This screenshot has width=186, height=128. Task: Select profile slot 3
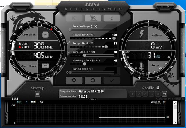pos(145,94)
